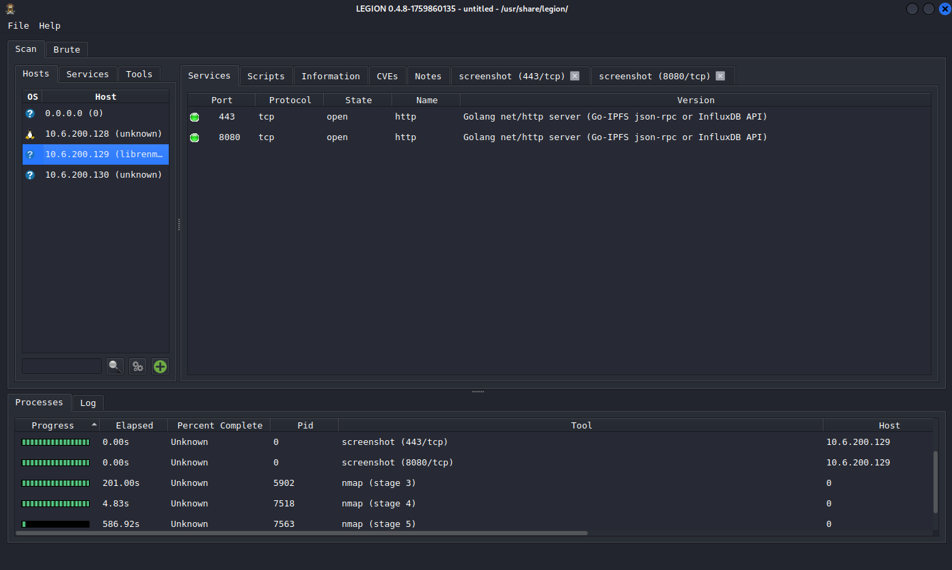Open the File menu
Screen dimensions: 952x570
[x=18, y=25]
